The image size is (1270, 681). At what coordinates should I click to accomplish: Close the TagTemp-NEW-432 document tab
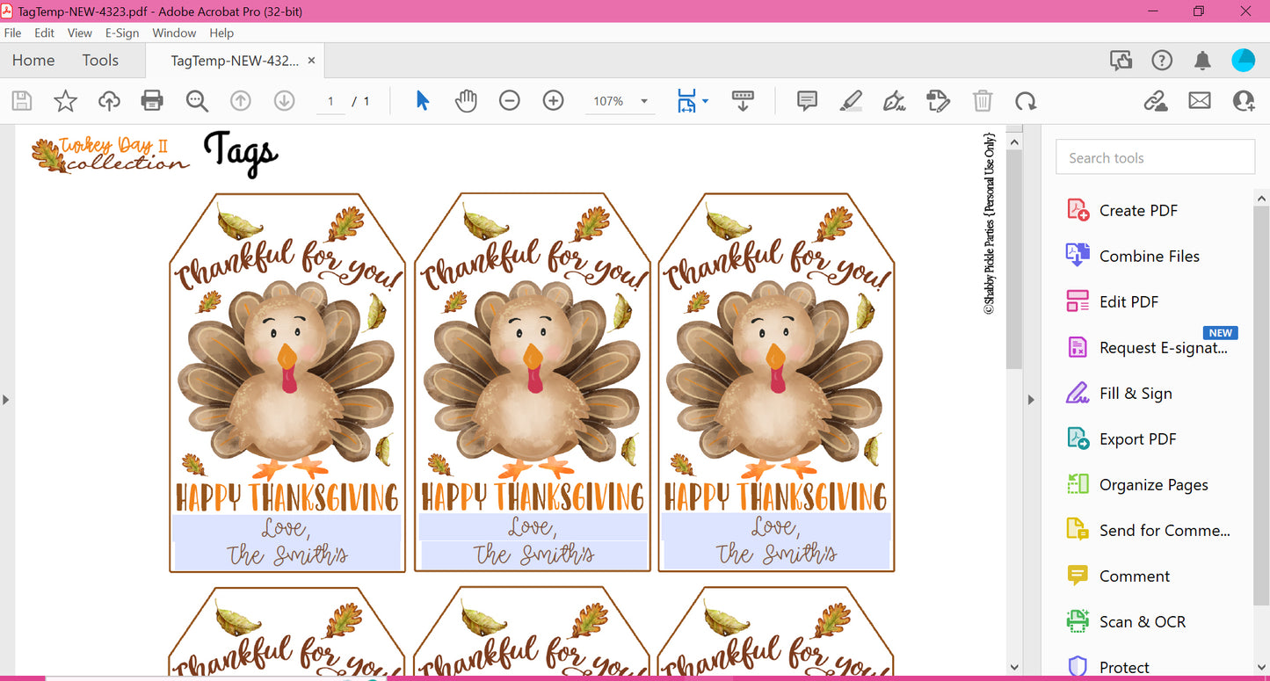(311, 61)
